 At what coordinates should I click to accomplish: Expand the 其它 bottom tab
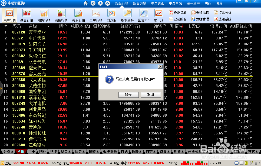click(253, 151)
